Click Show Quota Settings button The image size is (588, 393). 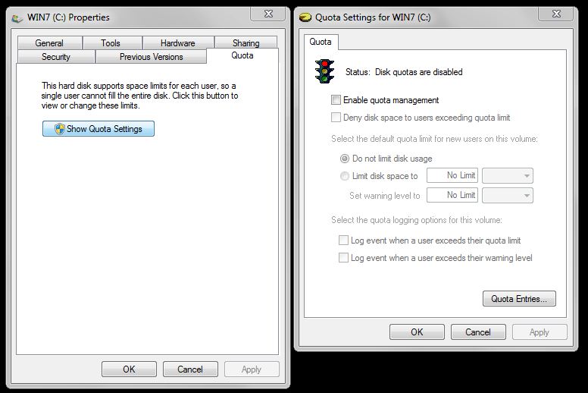pos(99,129)
